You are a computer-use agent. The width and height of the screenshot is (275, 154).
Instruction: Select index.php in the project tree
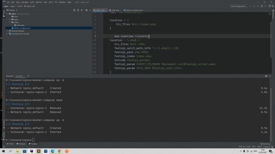[19, 25]
